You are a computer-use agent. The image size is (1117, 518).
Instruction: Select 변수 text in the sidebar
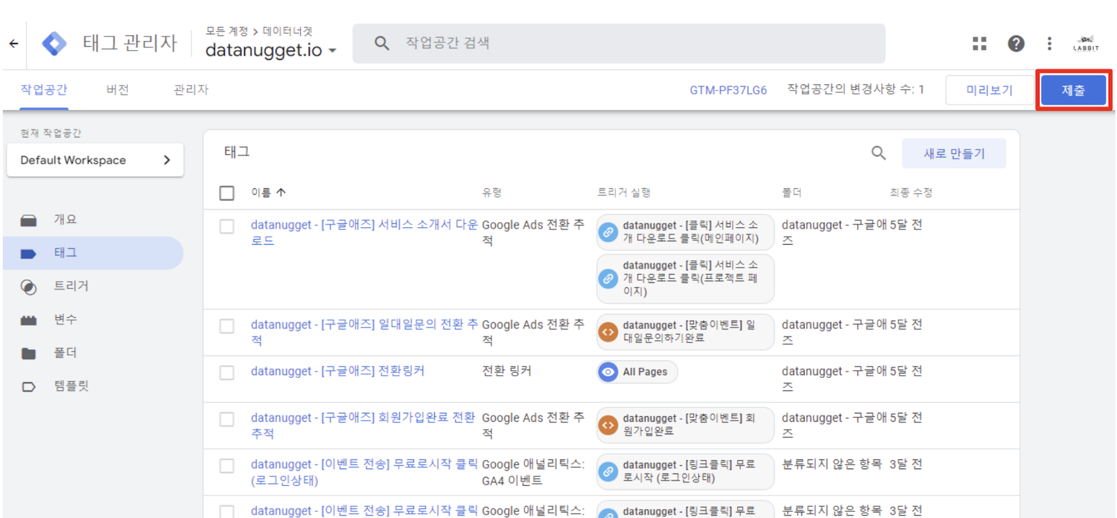(x=66, y=319)
